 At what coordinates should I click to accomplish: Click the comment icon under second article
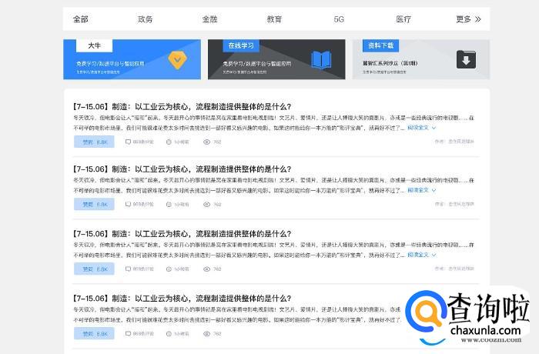click(128, 205)
